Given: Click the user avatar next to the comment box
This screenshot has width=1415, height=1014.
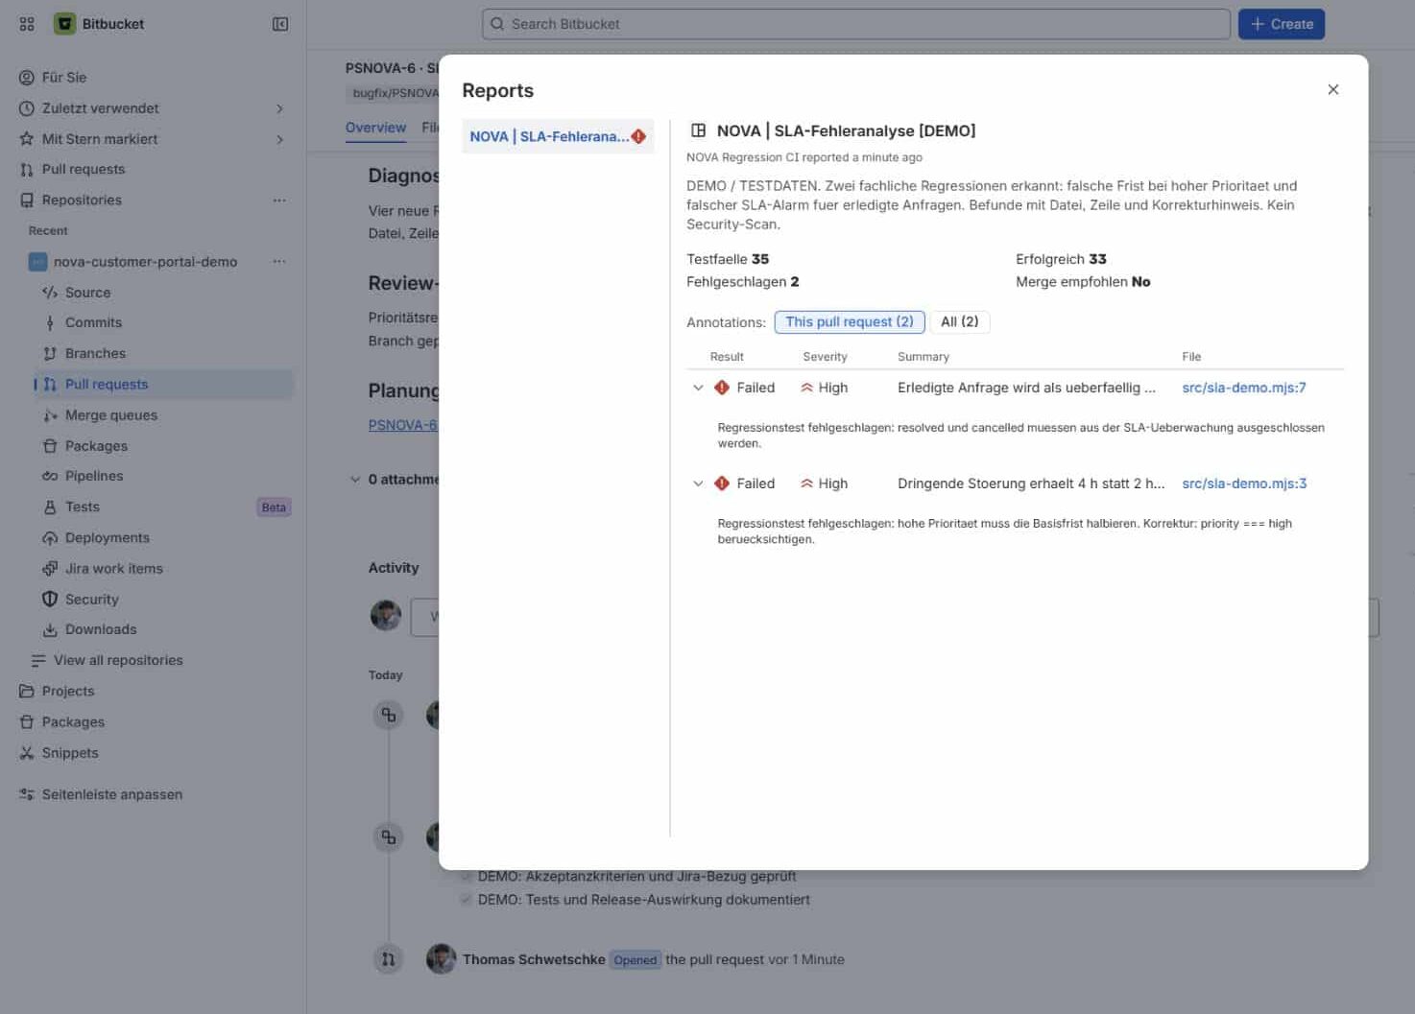Looking at the screenshot, I should tap(386, 615).
